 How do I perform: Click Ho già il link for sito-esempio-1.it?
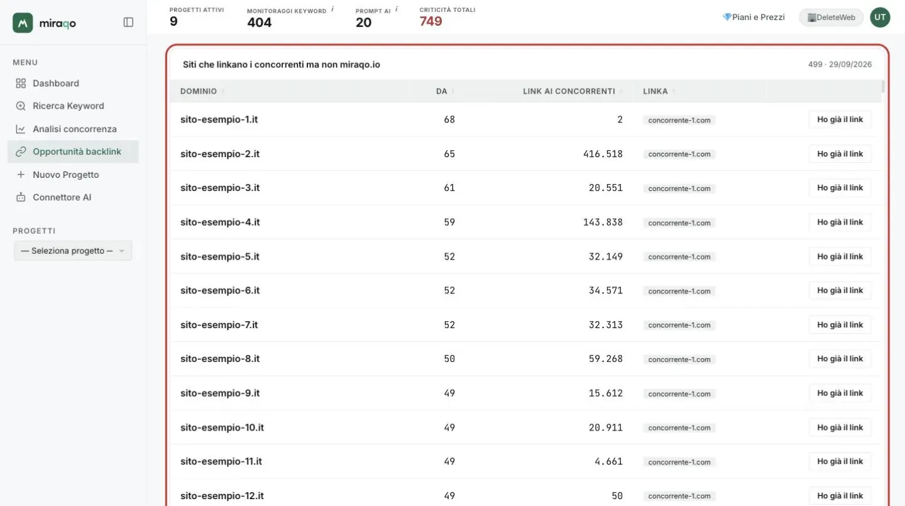840,119
